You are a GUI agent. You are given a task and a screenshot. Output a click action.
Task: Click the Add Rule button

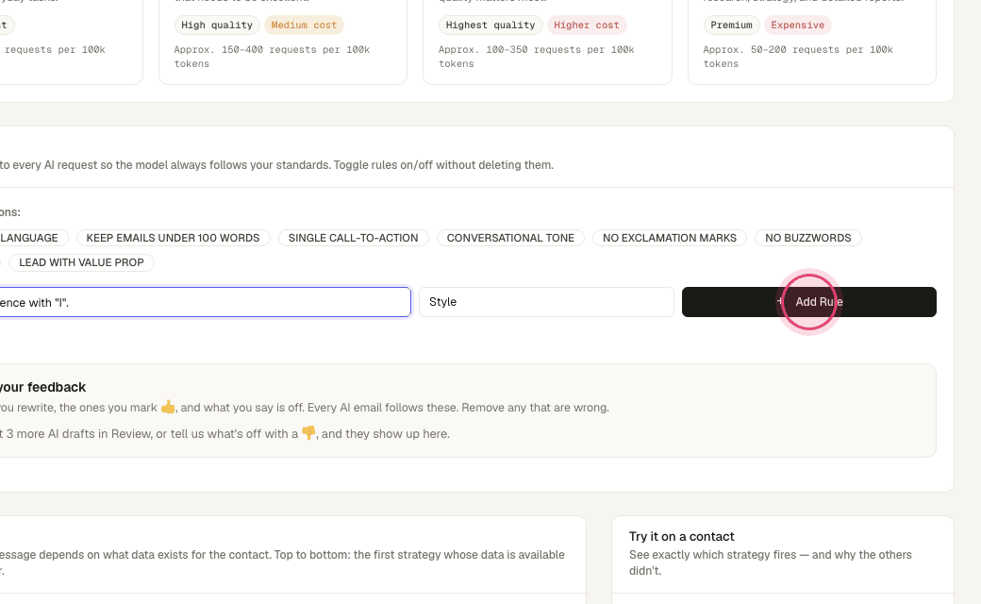[x=809, y=302]
